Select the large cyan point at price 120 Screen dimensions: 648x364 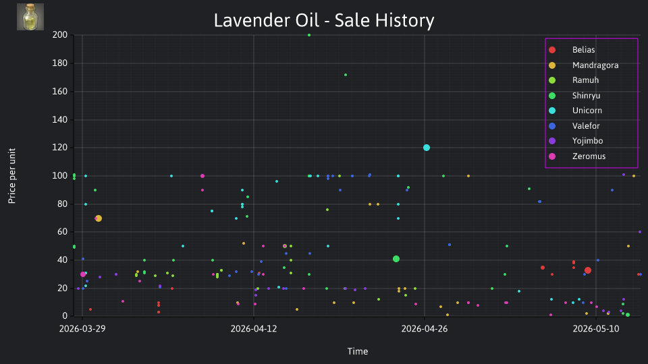pos(427,148)
